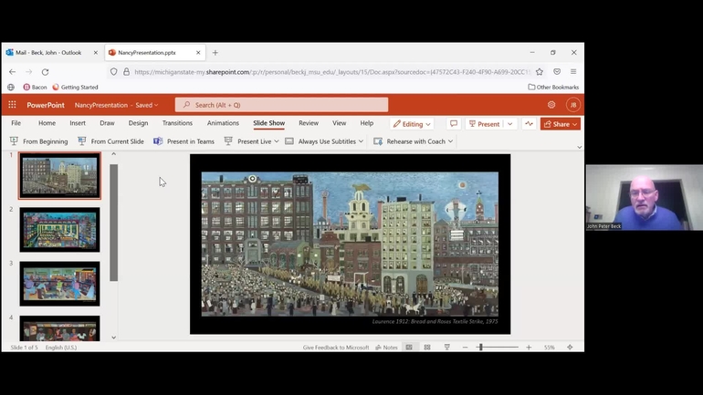This screenshot has height=395, width=703.
Task: Expand the ribbon display options chevron
Action: [x=579, y=147]
